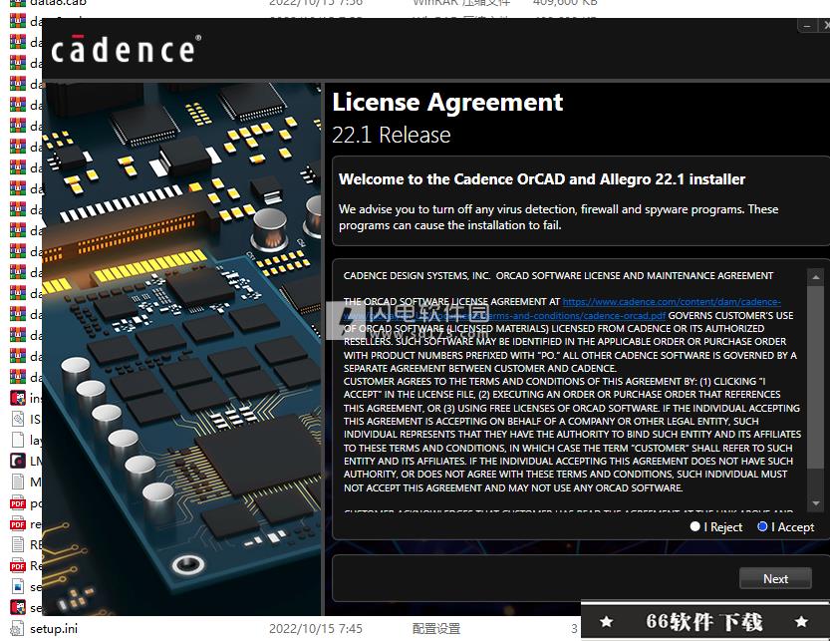
Task: Click the date '2022/10/15 7:45' of setup.ini
Action: click(x=316, y=629)
